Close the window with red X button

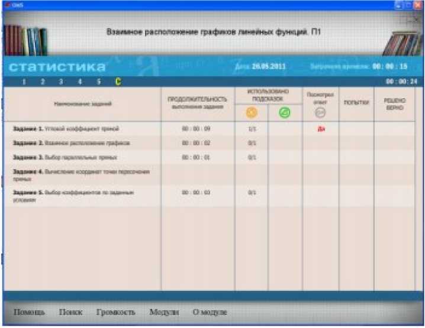coord(418,5)
